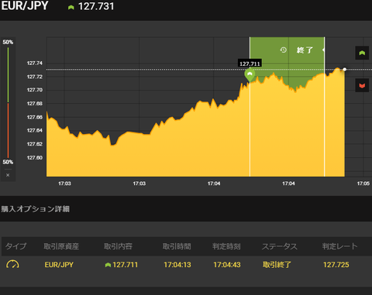Click the 127.711 price label tooltip
This screenshot has height=295, width=372.
tap(250, 63)
